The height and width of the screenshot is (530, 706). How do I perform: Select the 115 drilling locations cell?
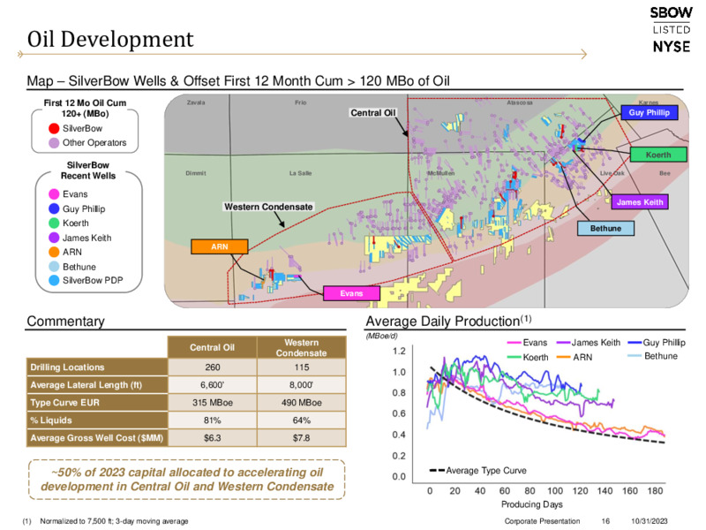(x=301, y=367)
